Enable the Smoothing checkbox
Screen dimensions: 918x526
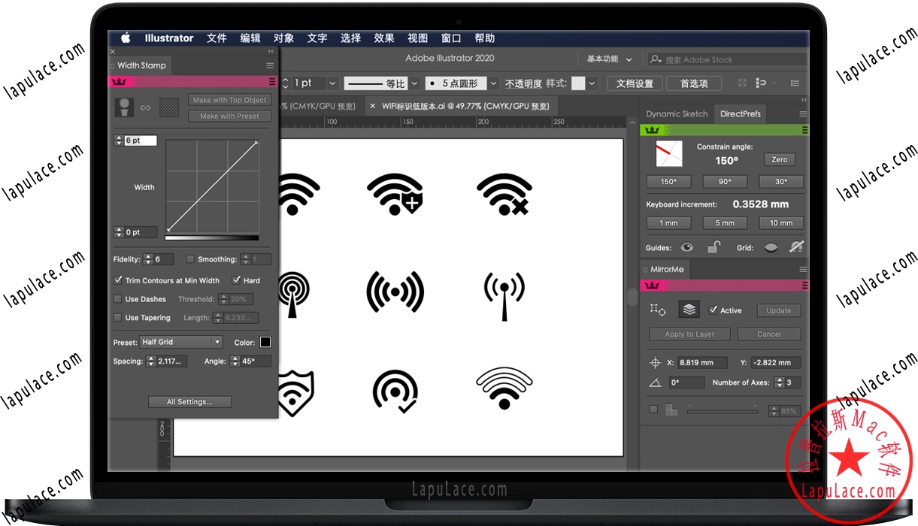tap(190, 259)
